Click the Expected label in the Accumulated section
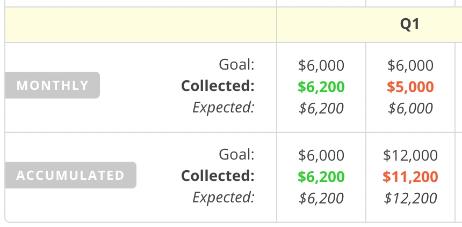The width and height of the screenshot is (462, 227). point(223,198)
